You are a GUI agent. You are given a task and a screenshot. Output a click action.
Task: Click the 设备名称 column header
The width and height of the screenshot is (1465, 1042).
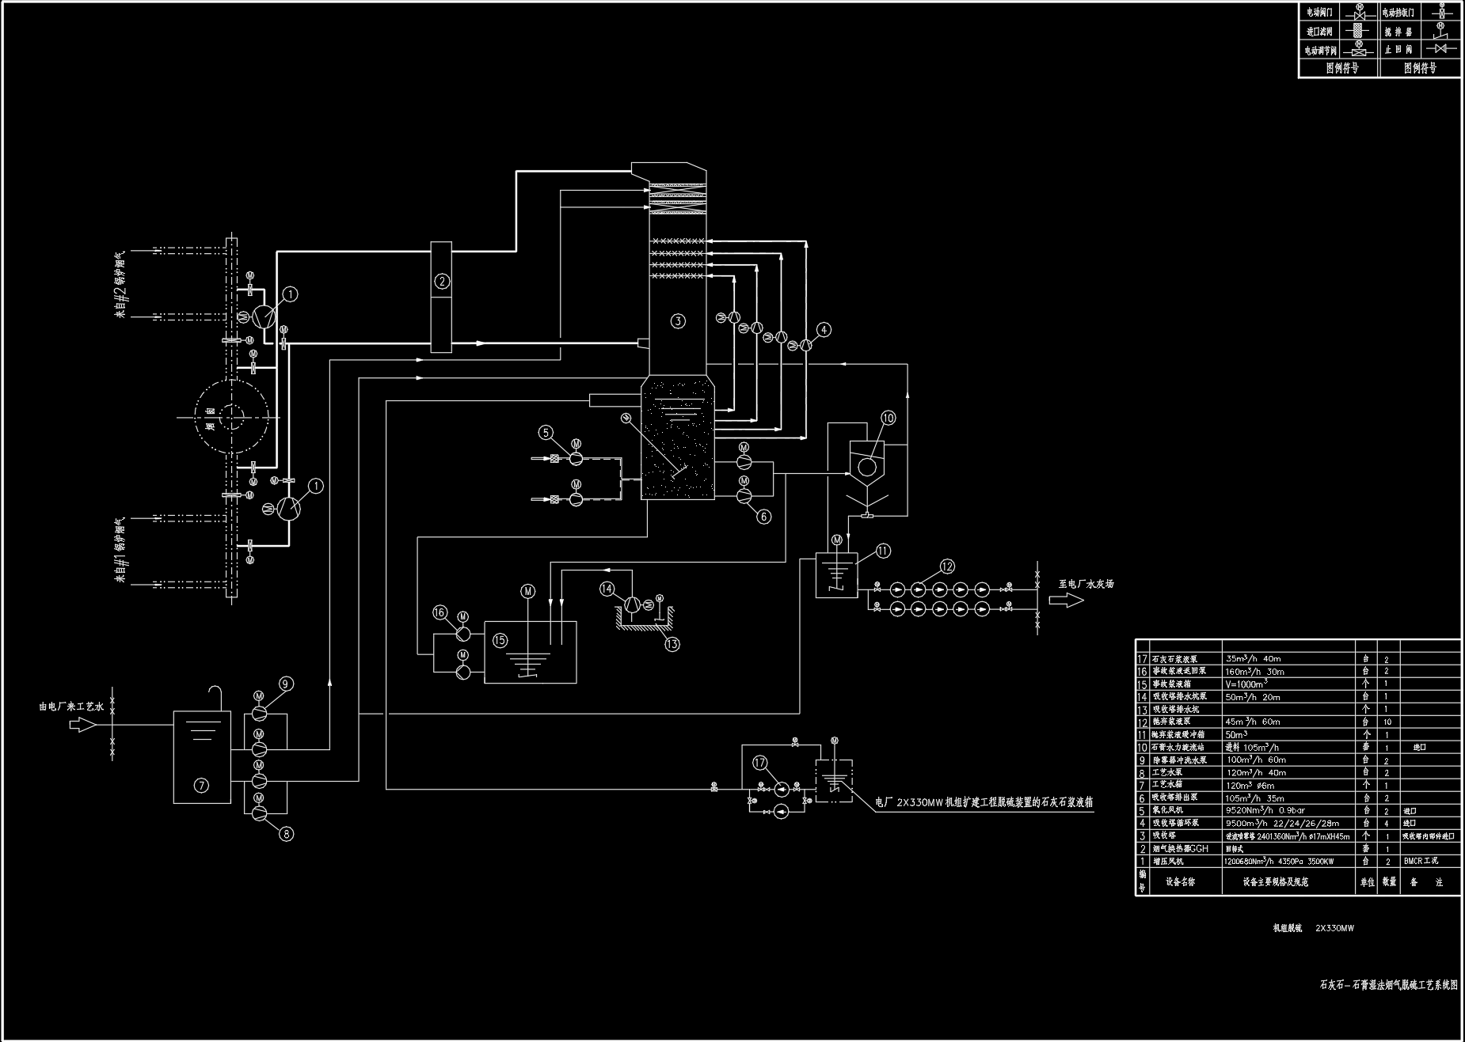1181,881
